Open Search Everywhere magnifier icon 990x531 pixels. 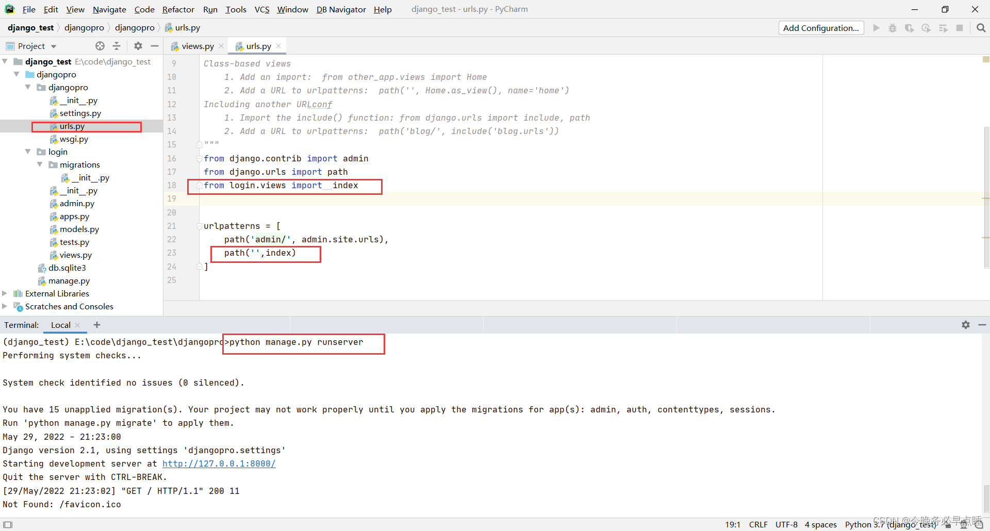[981, 28]
